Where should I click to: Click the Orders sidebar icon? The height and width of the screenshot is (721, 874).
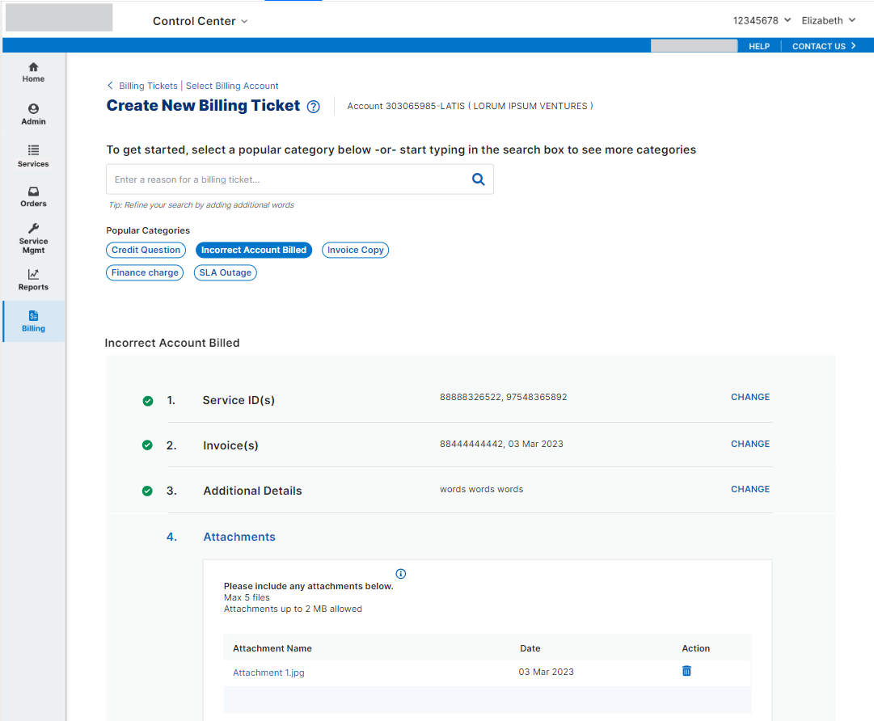click(33, 196)
